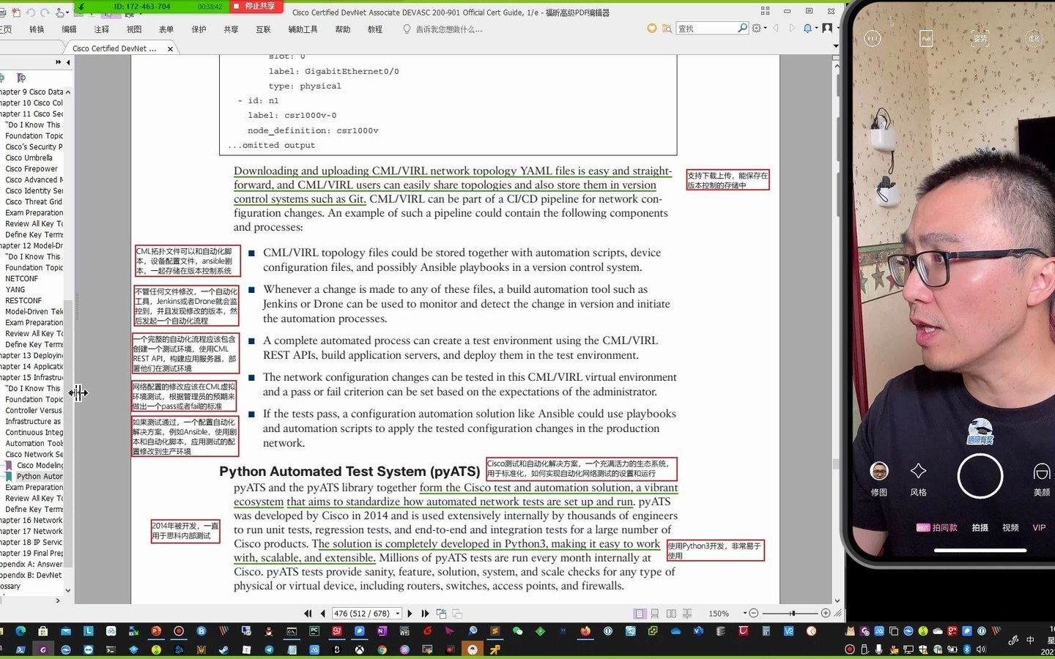The image size is (1055, 659).
Task: Switch to facing pages view
Action: point(671,614)
